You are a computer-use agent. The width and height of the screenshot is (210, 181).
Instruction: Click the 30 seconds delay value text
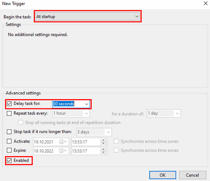(64, 104)
